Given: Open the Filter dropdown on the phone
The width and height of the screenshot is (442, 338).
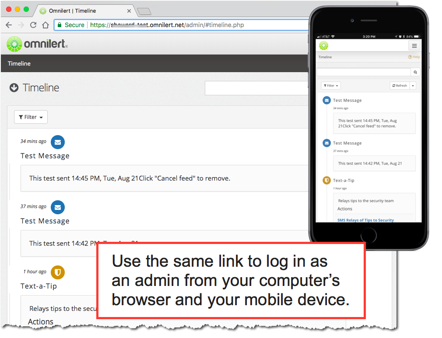Looking at the screenshot, I should click(331, 86).
